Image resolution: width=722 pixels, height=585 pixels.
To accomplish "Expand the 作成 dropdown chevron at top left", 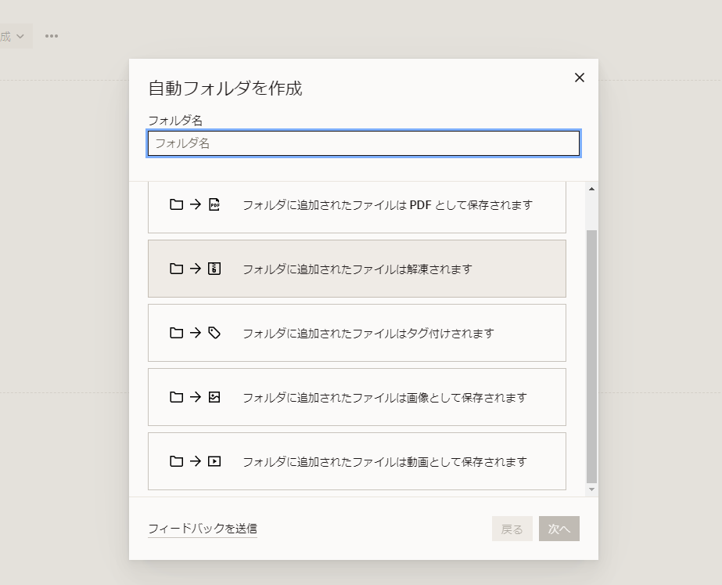I will click(x=20, y=36).
